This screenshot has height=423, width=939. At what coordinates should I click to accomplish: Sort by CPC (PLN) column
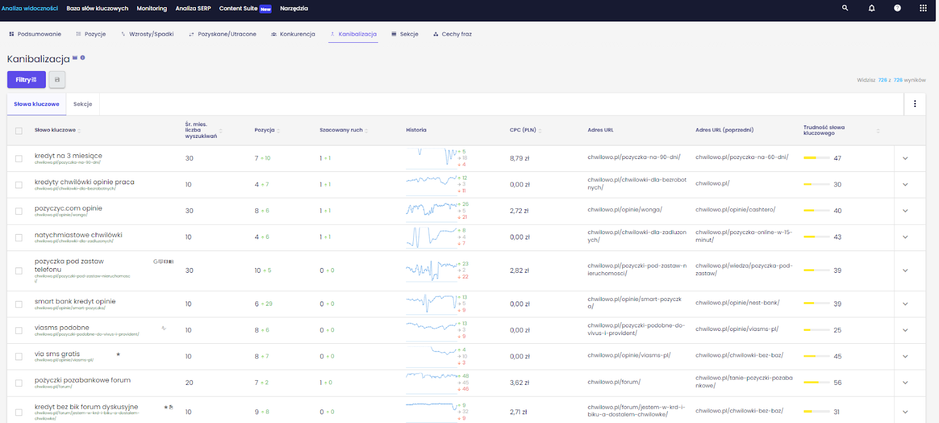(x=525, y=130)
